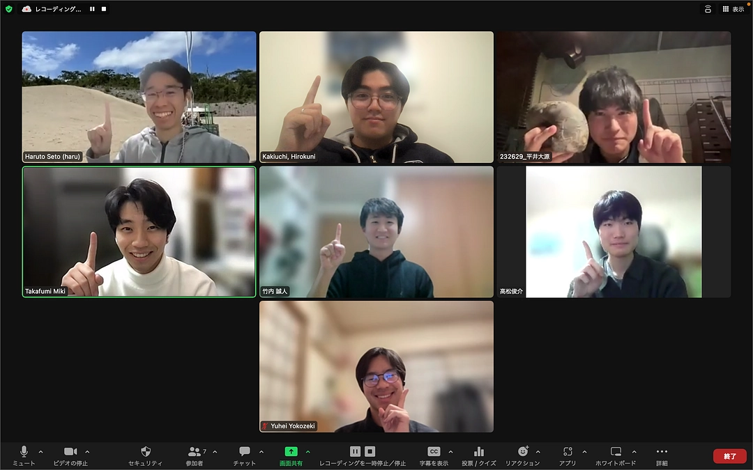Open the chat bubble icon
The image size is (753, 470).
(244, 452)
